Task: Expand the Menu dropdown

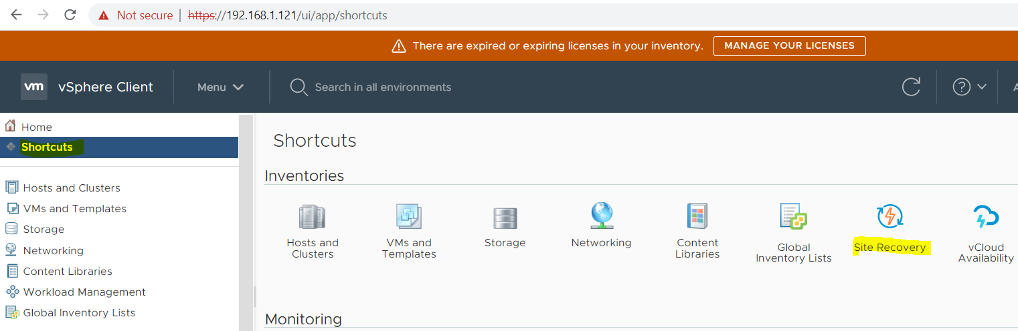Action: [x=220, y=87]
